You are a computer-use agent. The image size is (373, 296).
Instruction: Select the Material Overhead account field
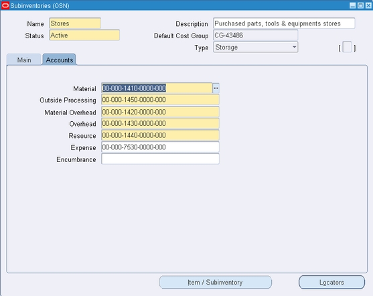coord(160,112)
